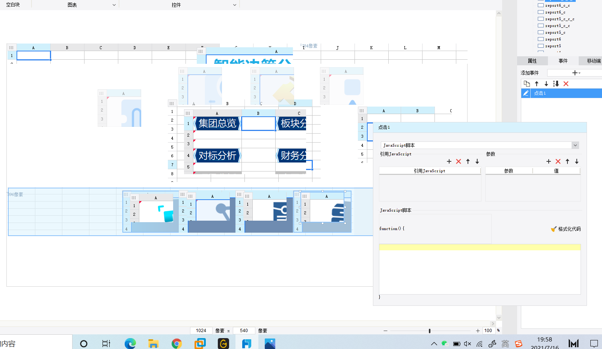
Task: Open the notification center icon
Action: pos(594,343)
